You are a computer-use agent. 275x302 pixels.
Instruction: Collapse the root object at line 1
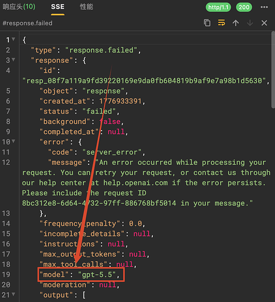[13, 39]
